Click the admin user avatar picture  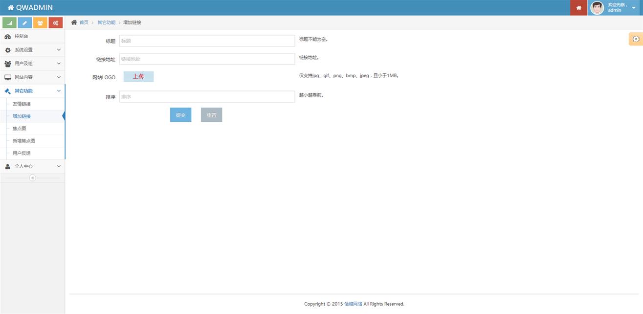pos(597,8)
